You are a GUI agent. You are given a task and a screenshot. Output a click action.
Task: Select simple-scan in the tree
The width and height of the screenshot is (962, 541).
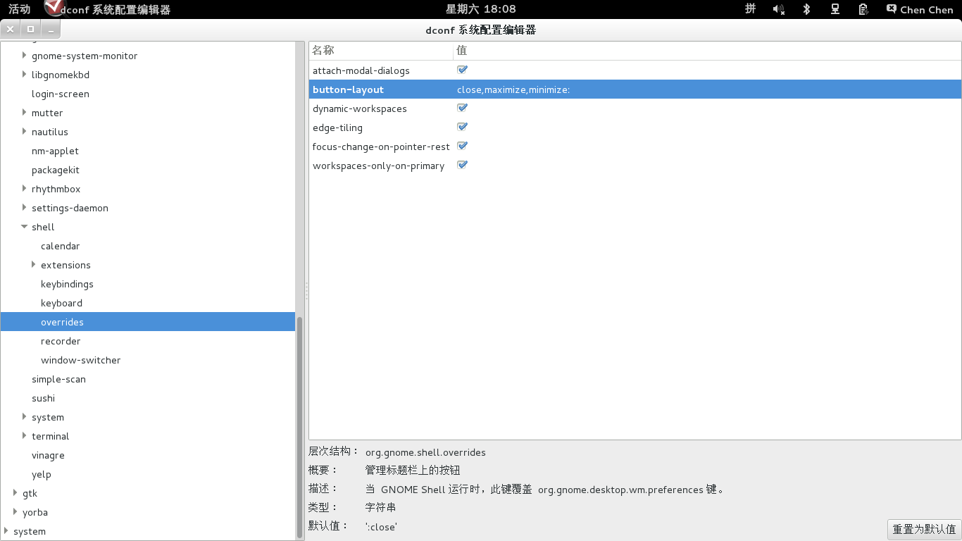click(58, 379)
